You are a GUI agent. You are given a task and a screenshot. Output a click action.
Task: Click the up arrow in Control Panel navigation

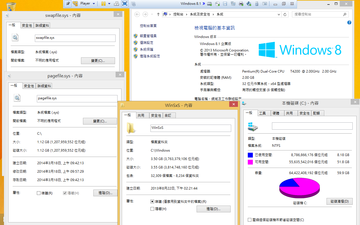158,14
